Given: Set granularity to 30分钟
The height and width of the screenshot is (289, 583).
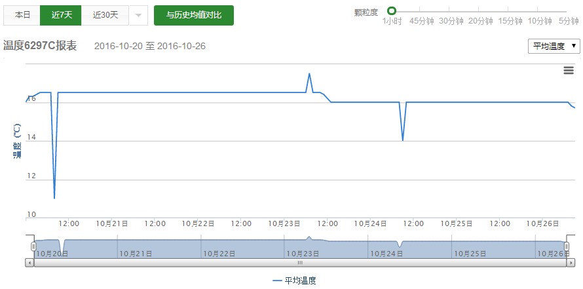Looking at the screenshot, I should 451,21.
